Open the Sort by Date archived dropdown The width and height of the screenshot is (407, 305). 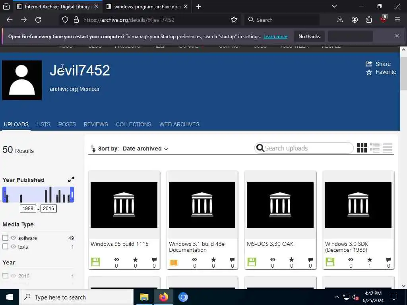(x=145, y=149)
